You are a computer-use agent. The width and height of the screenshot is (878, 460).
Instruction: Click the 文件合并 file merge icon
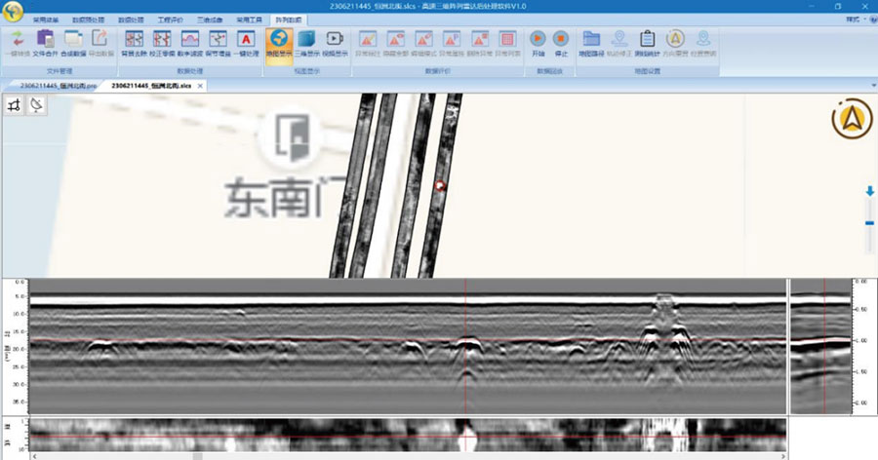point(46,42)
